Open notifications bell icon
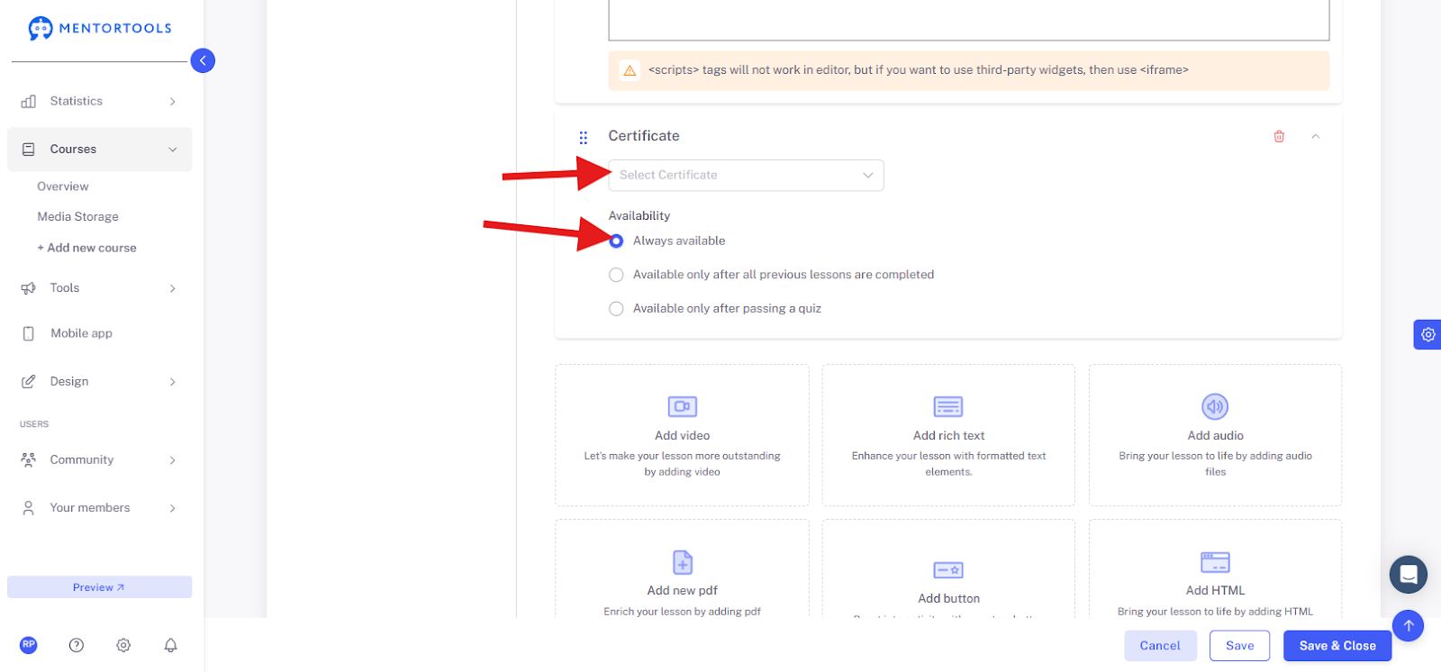This screenshot has width=1441, height=672. coord(170,645)
